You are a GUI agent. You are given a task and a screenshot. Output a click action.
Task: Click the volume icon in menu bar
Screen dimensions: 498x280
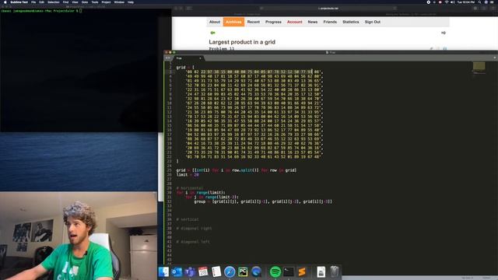point(453,2)
